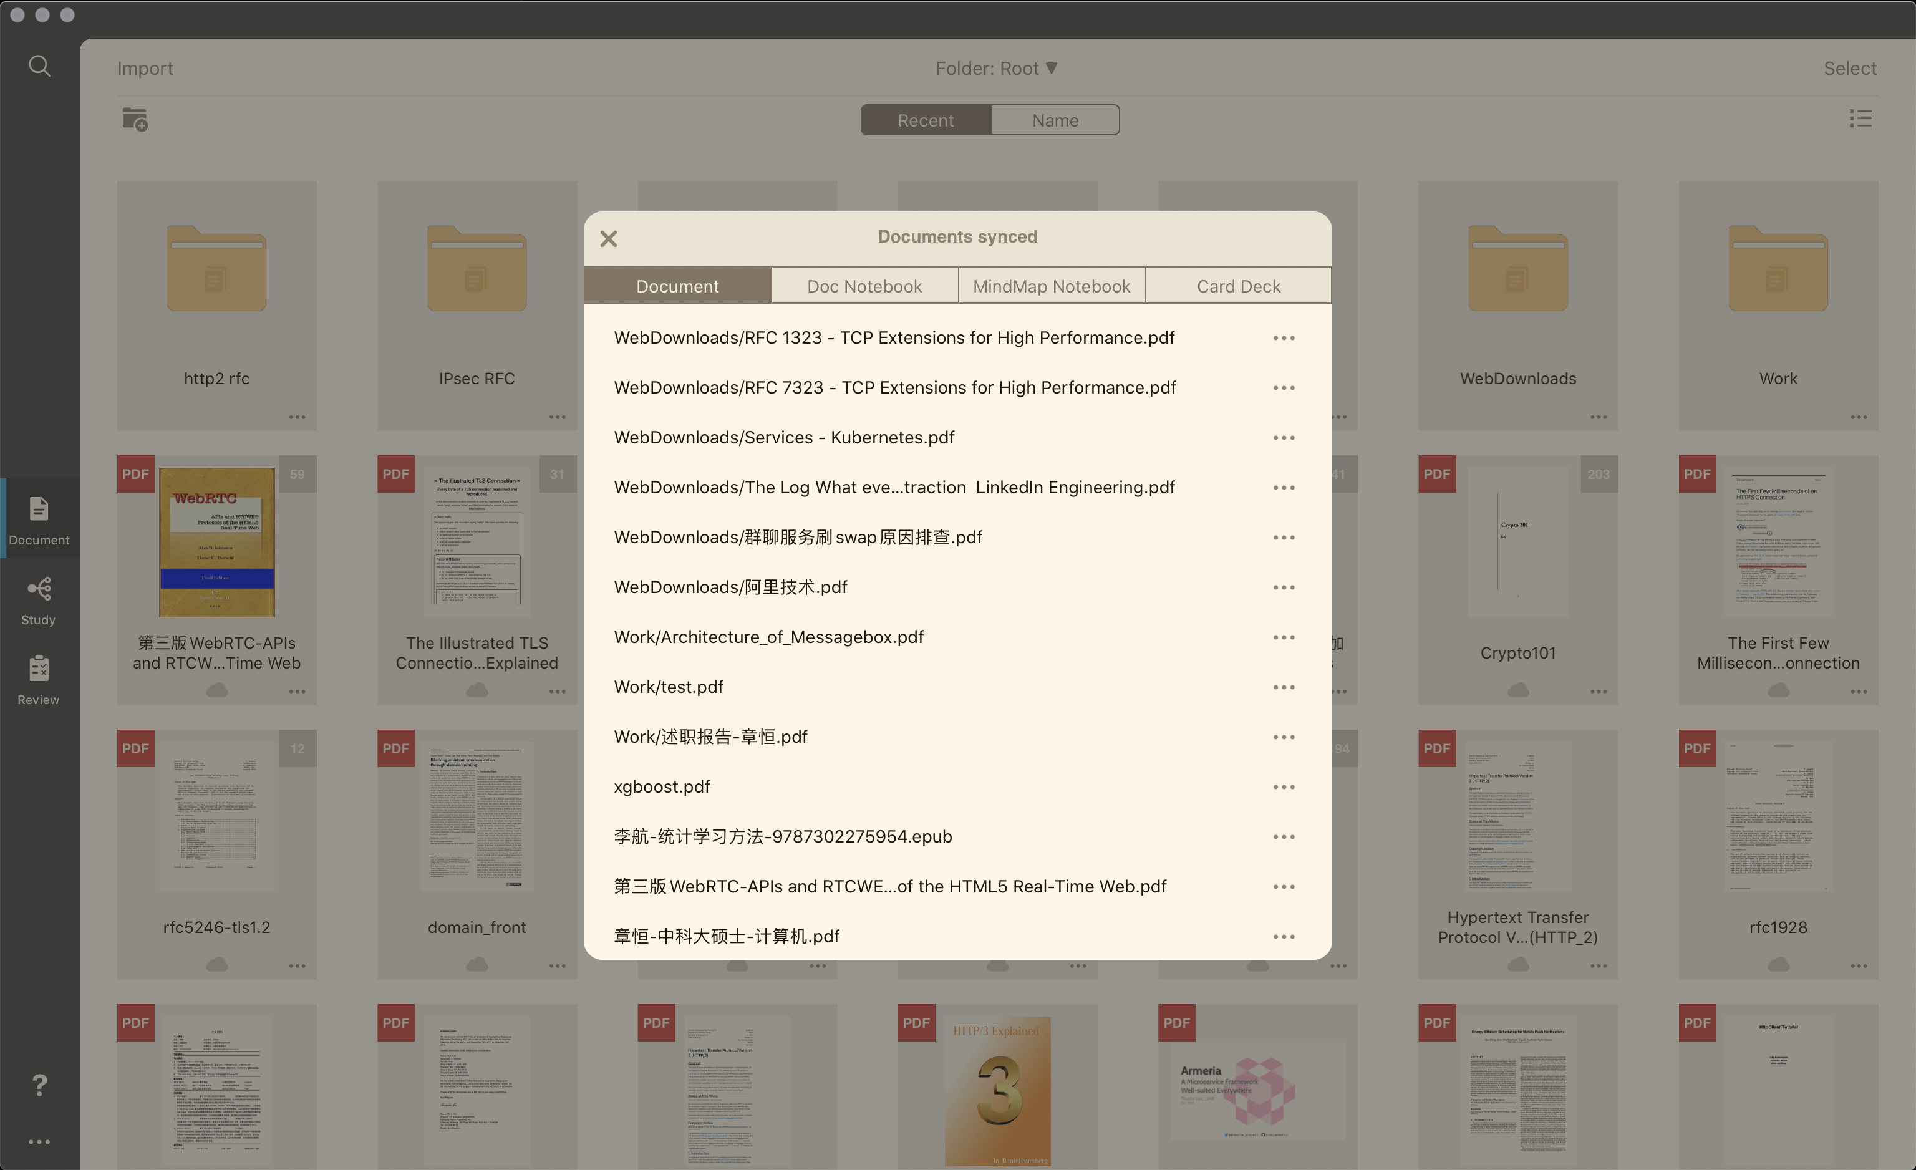This screenshot has height=1170, width=1916.
Task: Sort documents by Recent
Action: coord(926,120)
